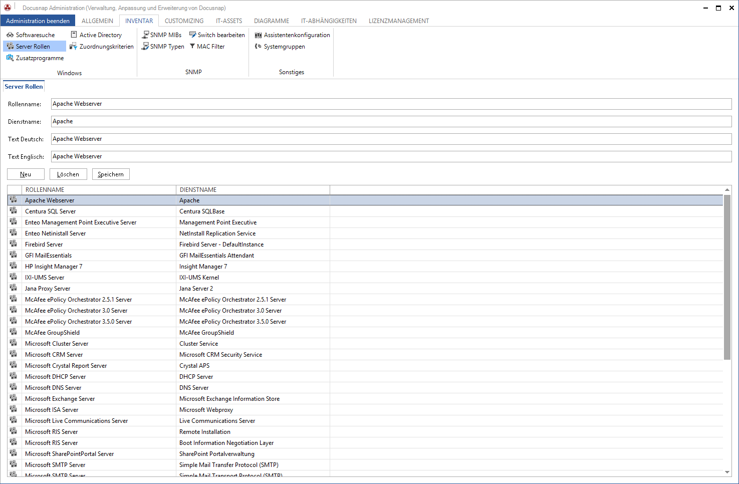Open Systemgruppen ribbon item

(x=280, y=47)
